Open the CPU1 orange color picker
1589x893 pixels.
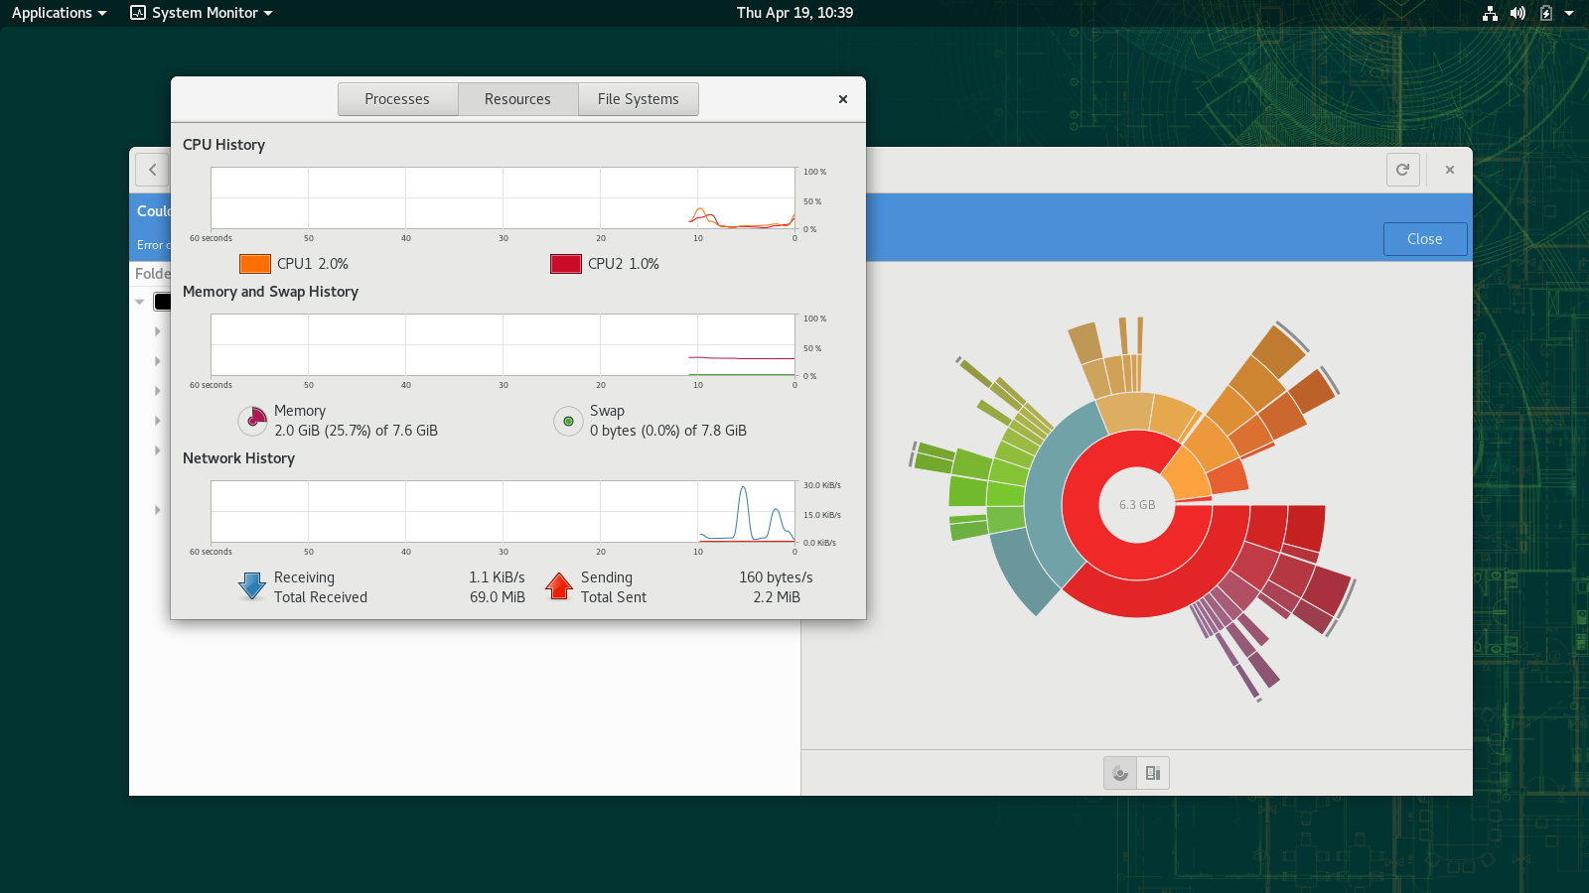255,264
